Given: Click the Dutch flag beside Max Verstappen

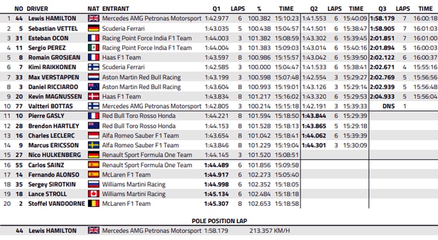Looking at the screenshot, I should click(x=93, y=77).
